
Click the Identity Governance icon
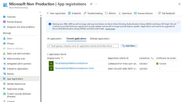(x=4, y=84)
